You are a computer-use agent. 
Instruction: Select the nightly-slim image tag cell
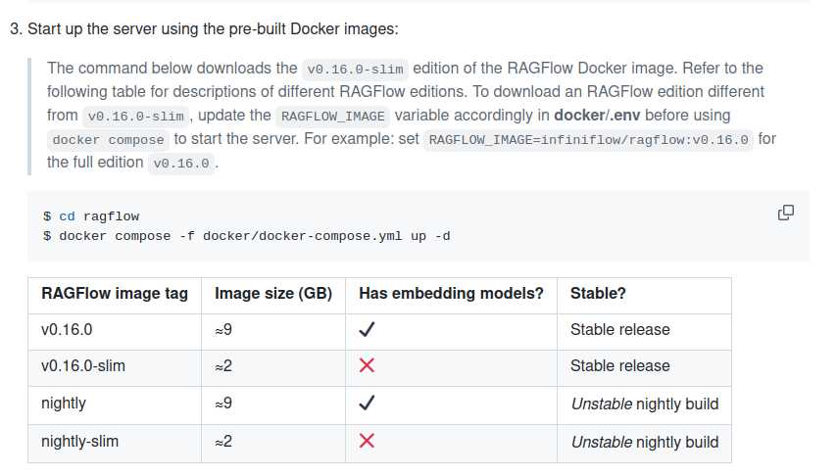(79, 441)
